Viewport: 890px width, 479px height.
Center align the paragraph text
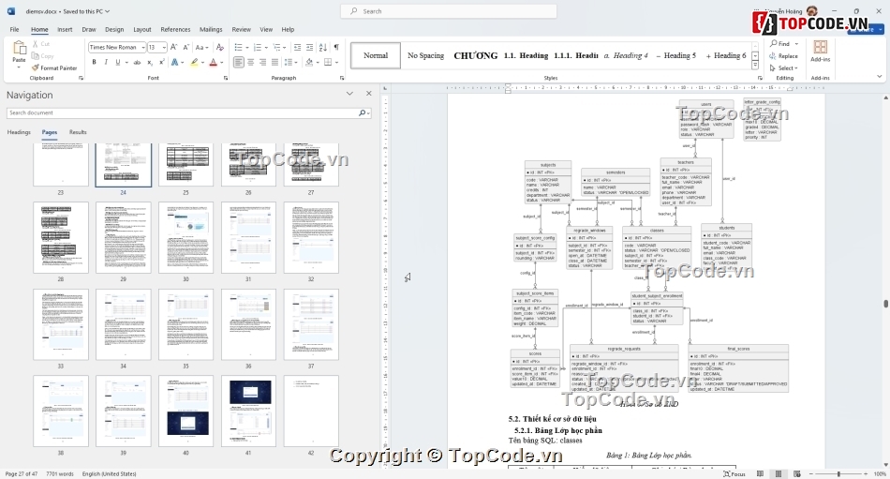click(251, 62)
